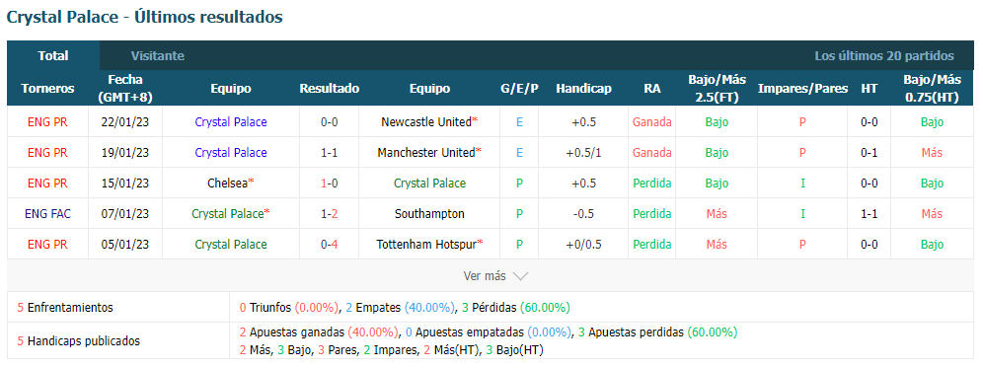Screen dimensions: 983x368
Task: Select the Total tab
Action: pos(53,56)
